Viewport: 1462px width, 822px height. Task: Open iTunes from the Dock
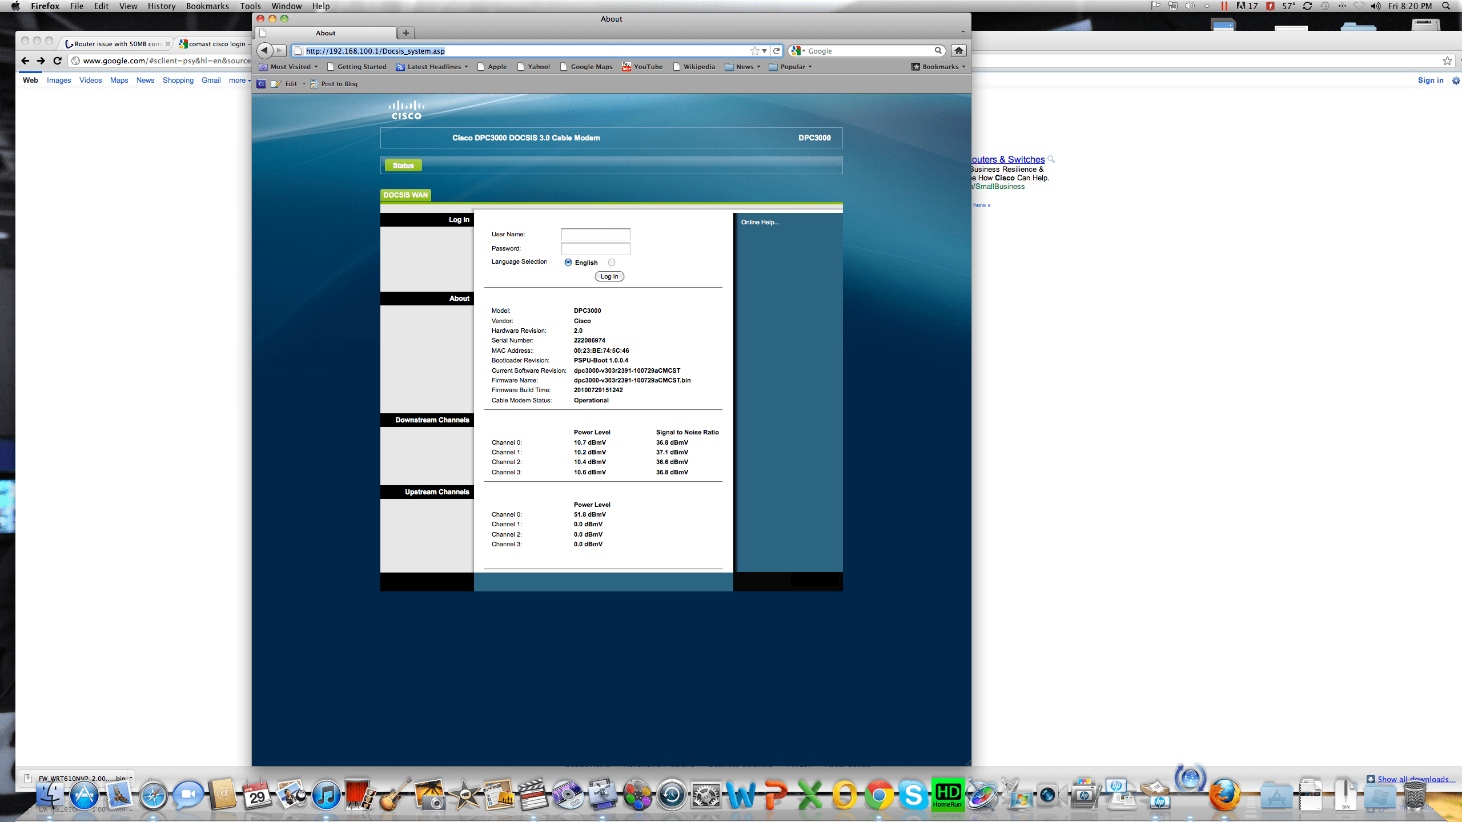pyautogui.click(x=326, y=795)
